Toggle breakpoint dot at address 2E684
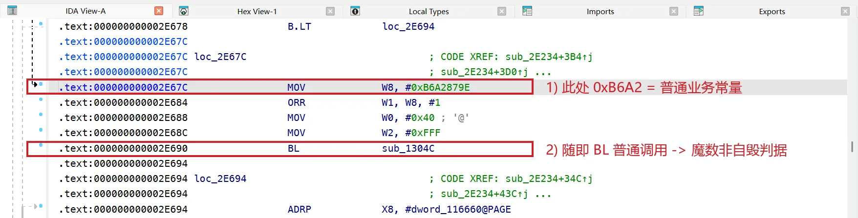 [x=41, y=99]
